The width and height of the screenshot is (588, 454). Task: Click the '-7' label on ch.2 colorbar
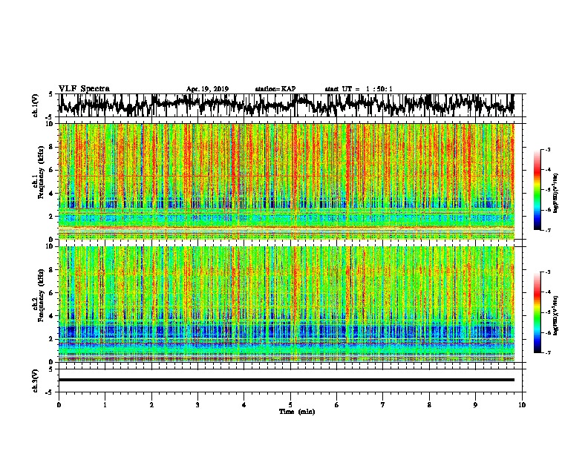pos(547,352)
